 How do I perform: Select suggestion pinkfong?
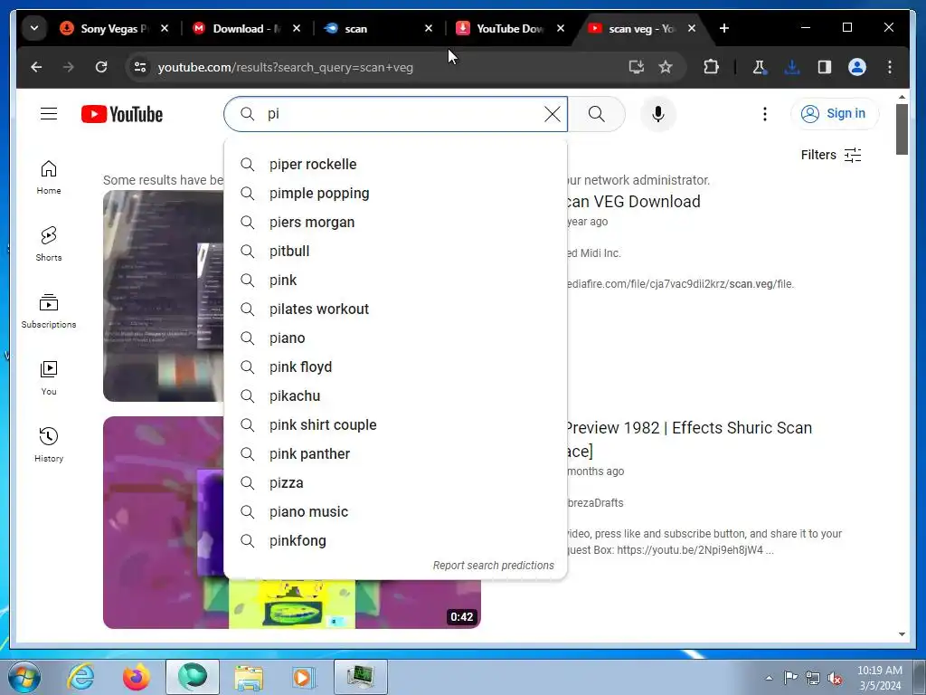point(395,541)
